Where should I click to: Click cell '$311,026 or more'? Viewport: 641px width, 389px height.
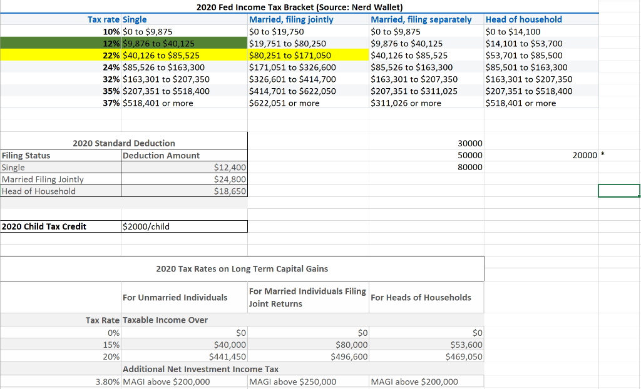(427, 103)
